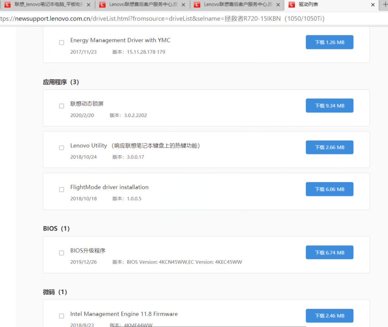Click the 微码 (1) section heading
The width and height of the screenshot is (388, 327).
click(x=55, y=292)
